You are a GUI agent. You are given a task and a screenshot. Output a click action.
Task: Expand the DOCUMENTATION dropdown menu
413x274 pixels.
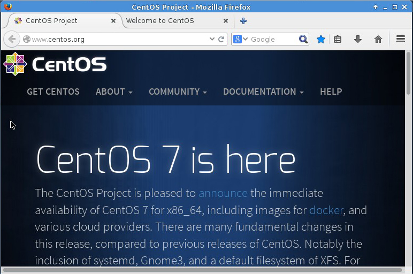(x=263, y=92)
